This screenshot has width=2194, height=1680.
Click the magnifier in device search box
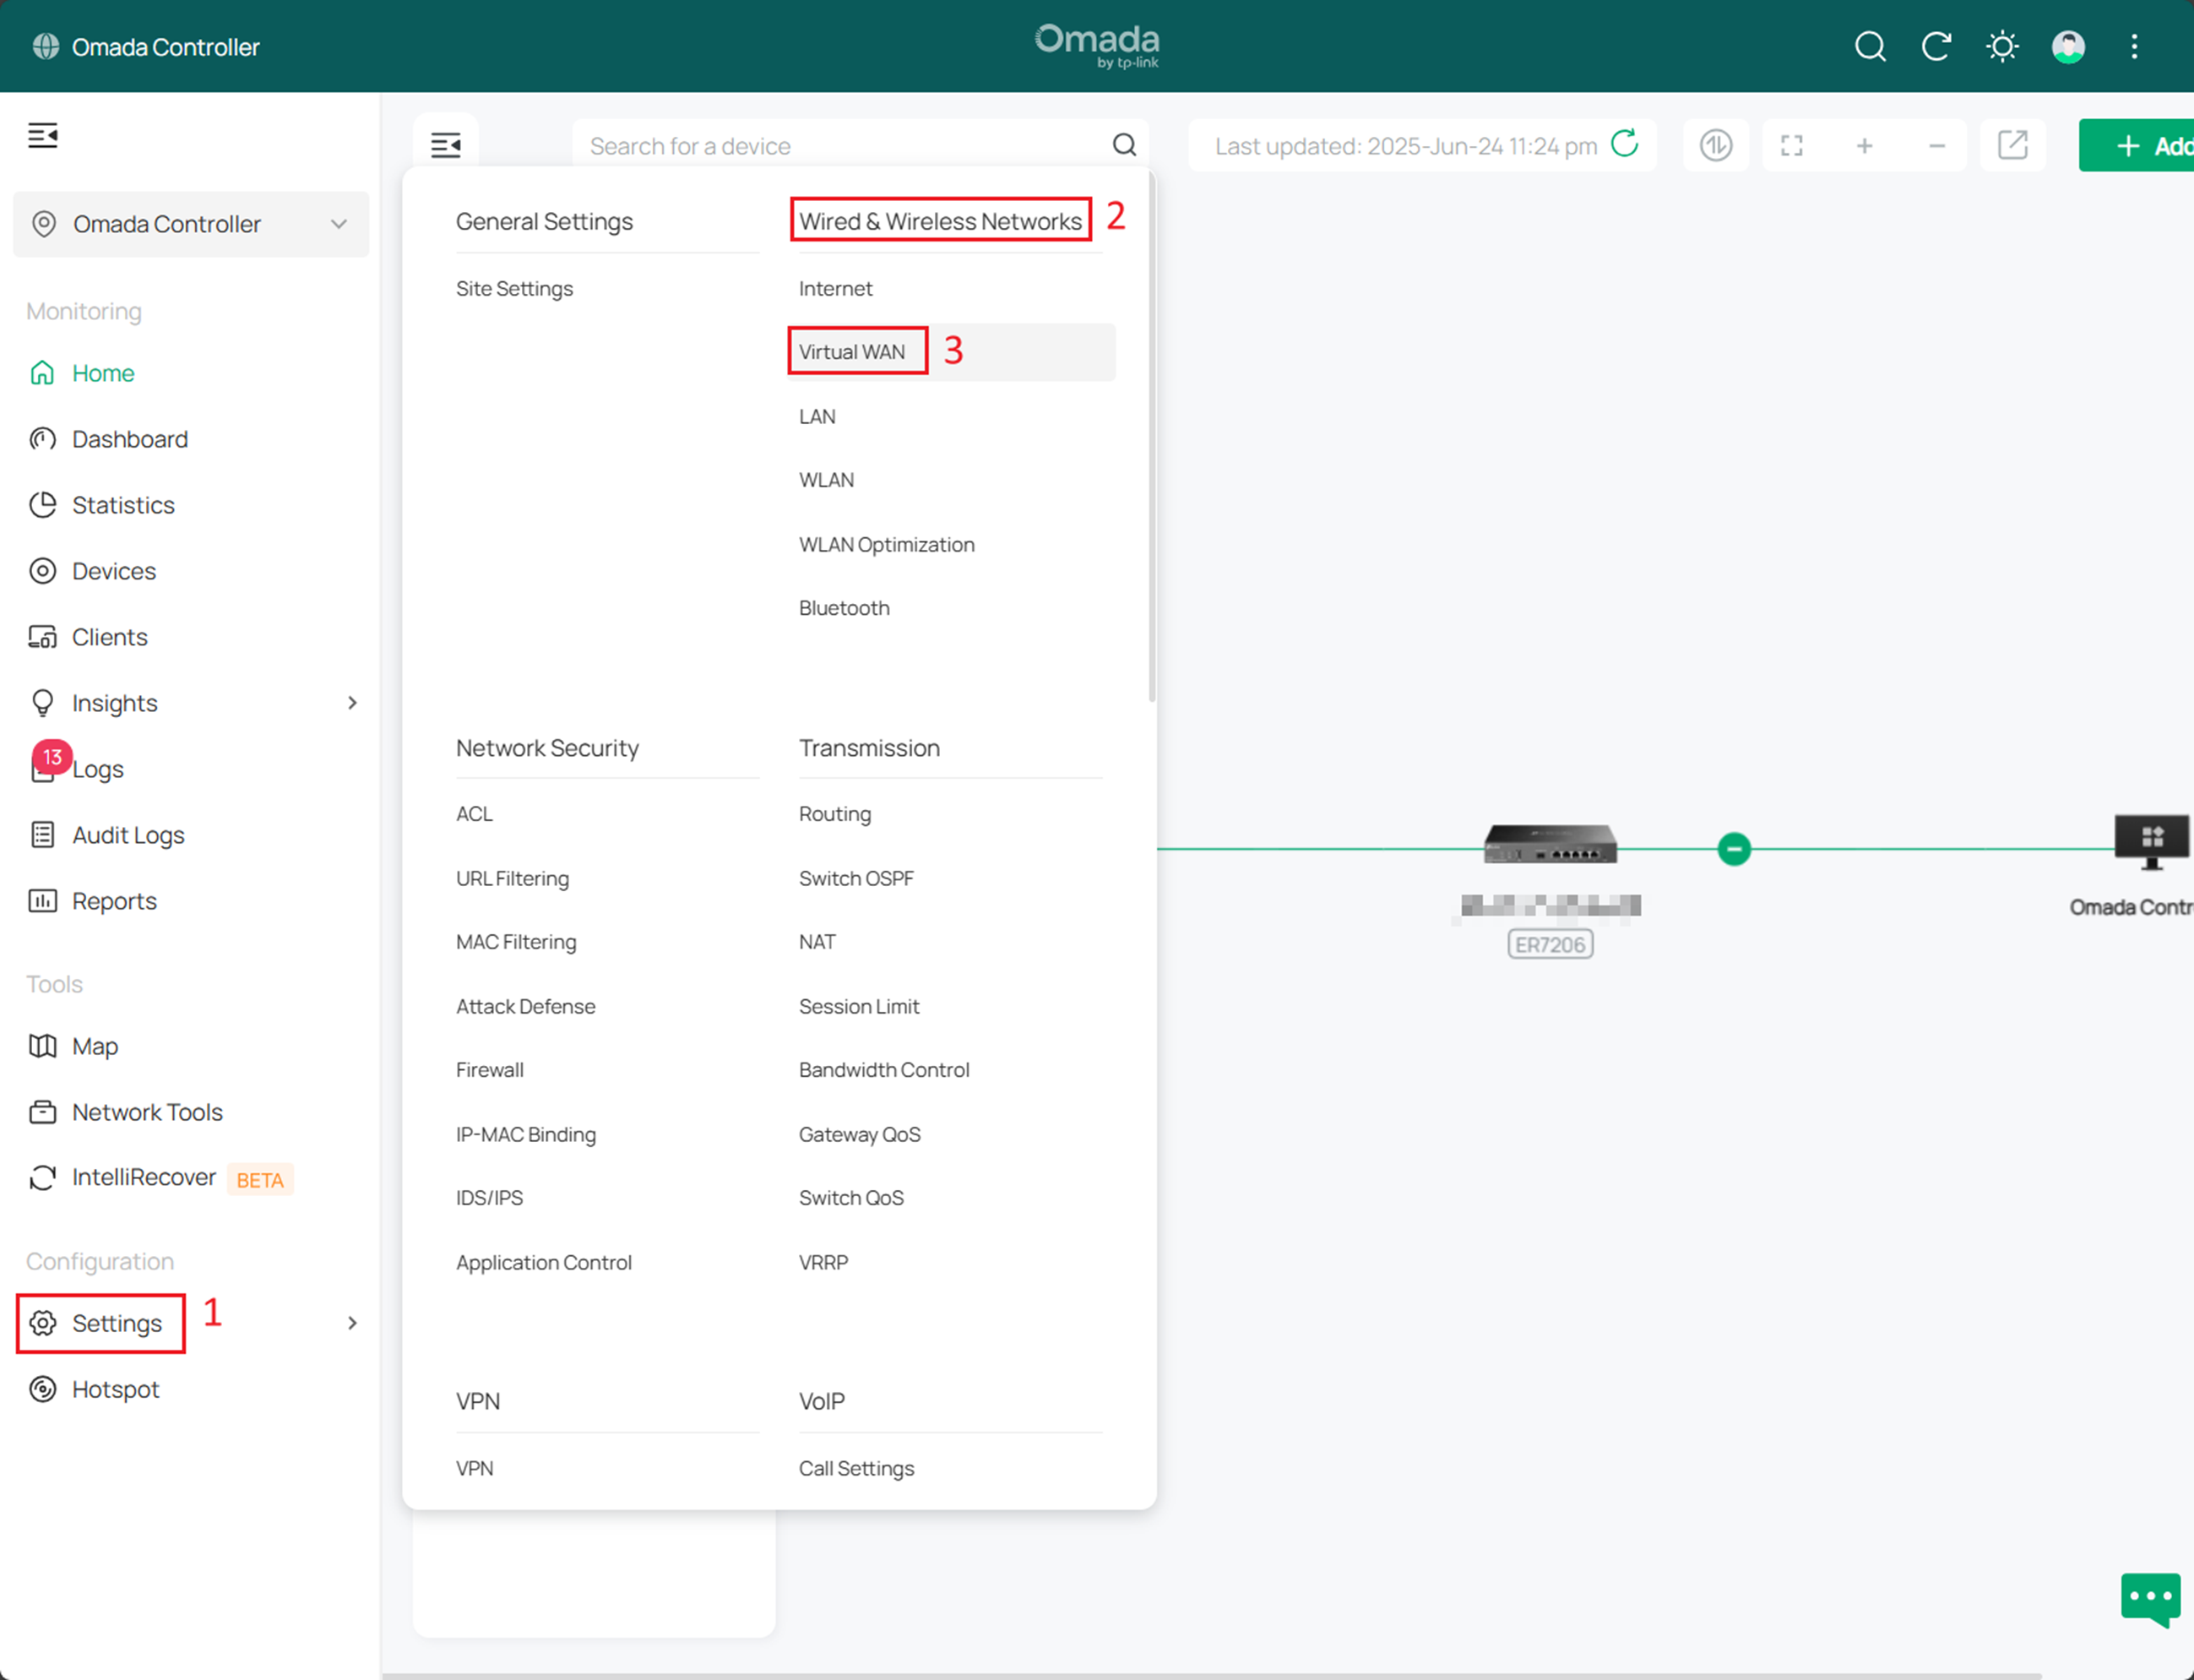1125,145
